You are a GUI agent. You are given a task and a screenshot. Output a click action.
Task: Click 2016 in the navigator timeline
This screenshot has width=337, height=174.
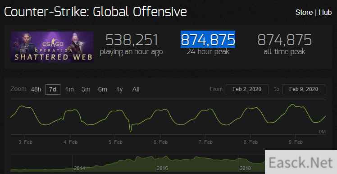tap(162, 168)
